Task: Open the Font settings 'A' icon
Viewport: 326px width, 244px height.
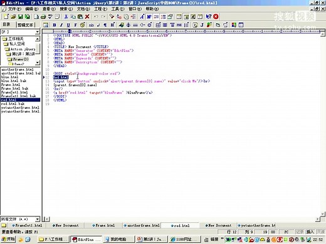Action: coord(142,16)
